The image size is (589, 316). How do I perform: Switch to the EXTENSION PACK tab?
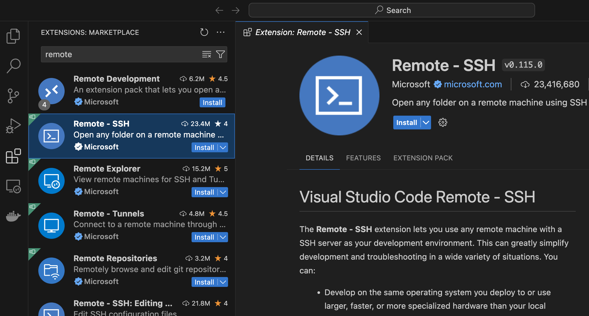pos(423,158)
